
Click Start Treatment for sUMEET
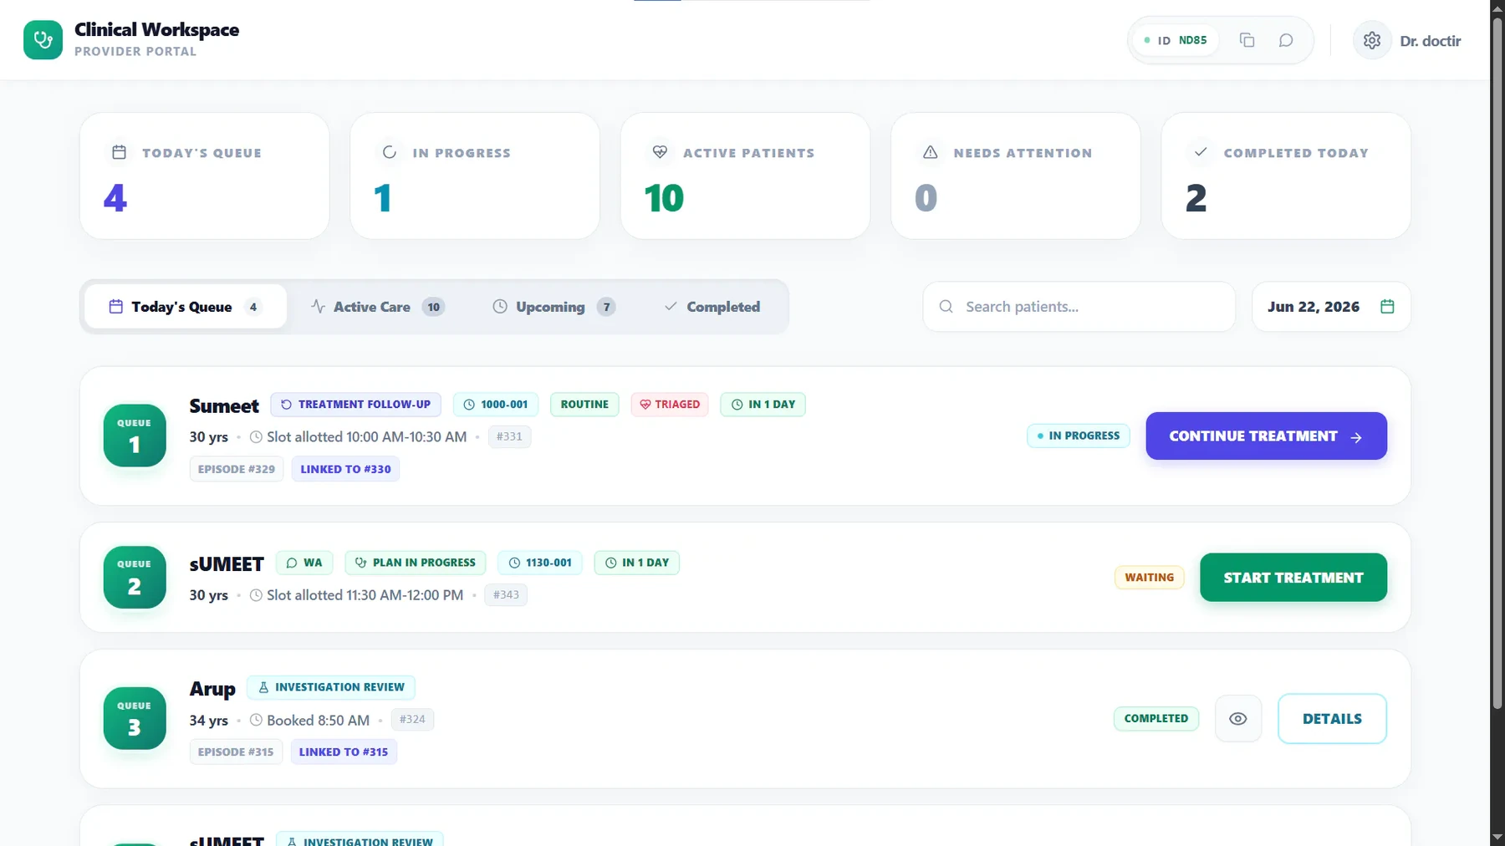[1293, 578]
